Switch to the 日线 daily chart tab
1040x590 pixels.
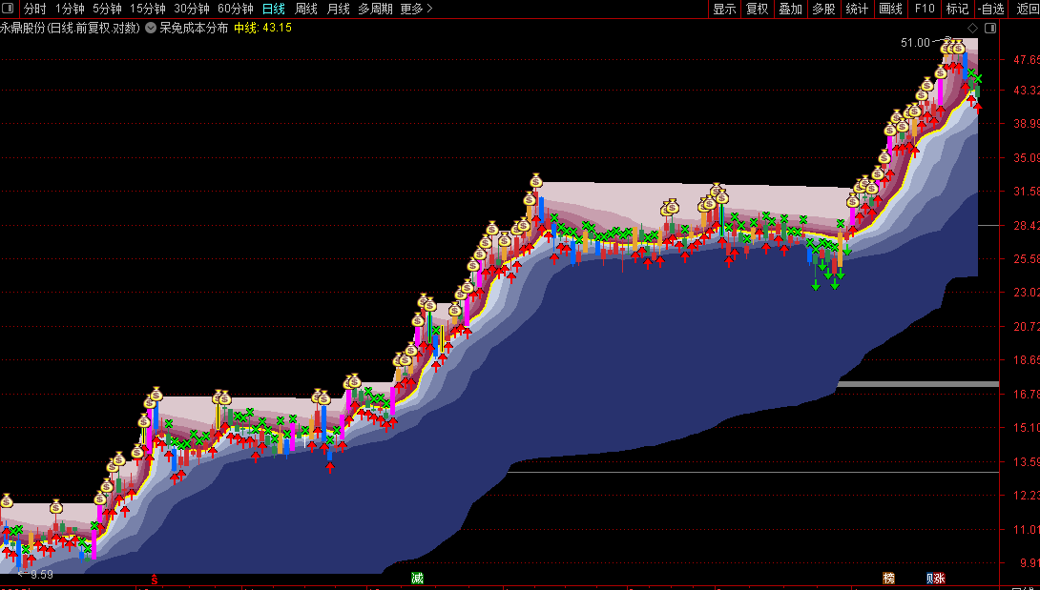pyautogui.click(x=273, y=9)
